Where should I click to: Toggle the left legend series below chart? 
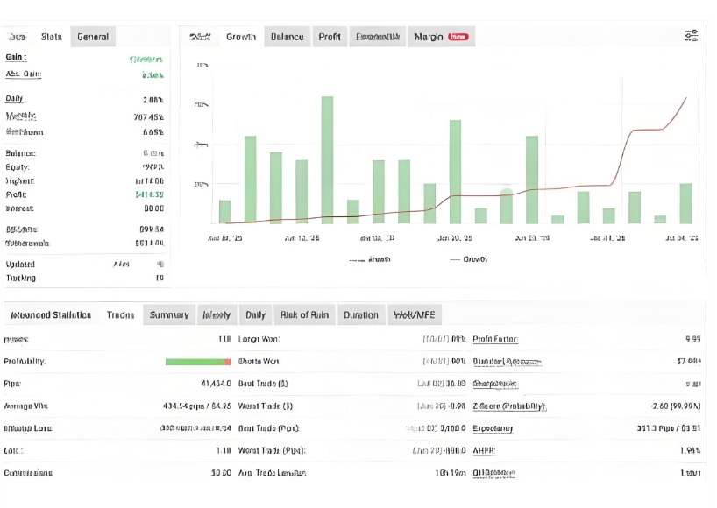[x=369, y=259]
